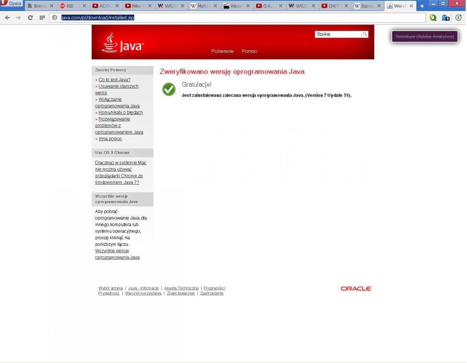This screenshot has width=467, height=363.
Task: Close the active Weryfi tab
Action: click(411, 6)
